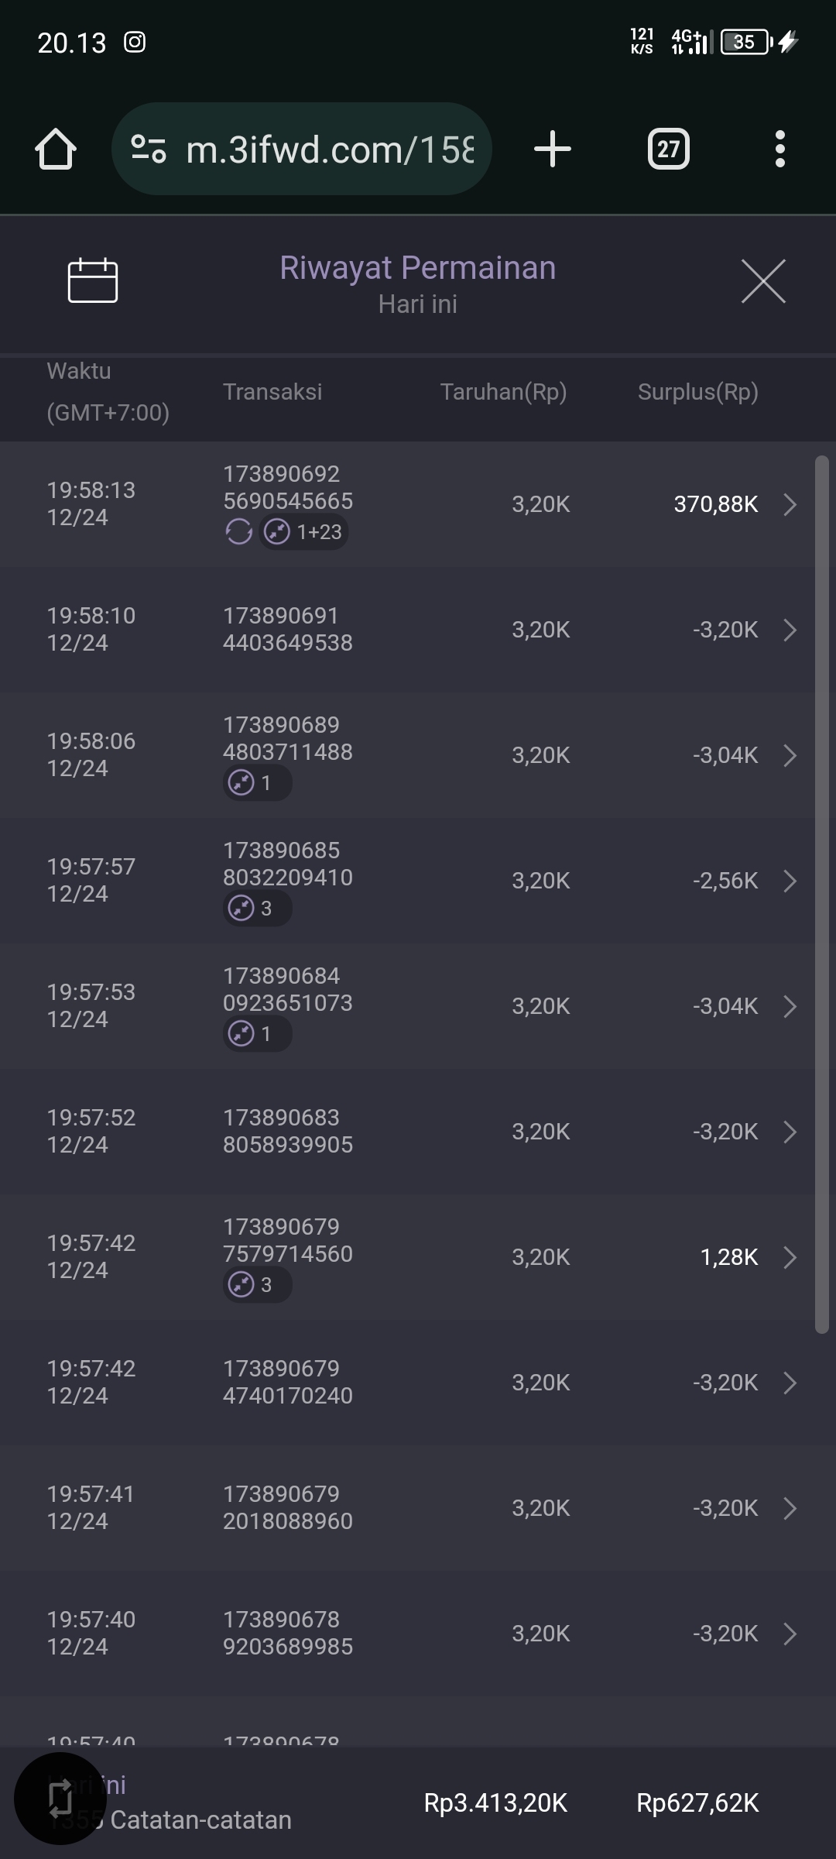Expand the 1,28K surplus row chevron

pos(790,1257)
